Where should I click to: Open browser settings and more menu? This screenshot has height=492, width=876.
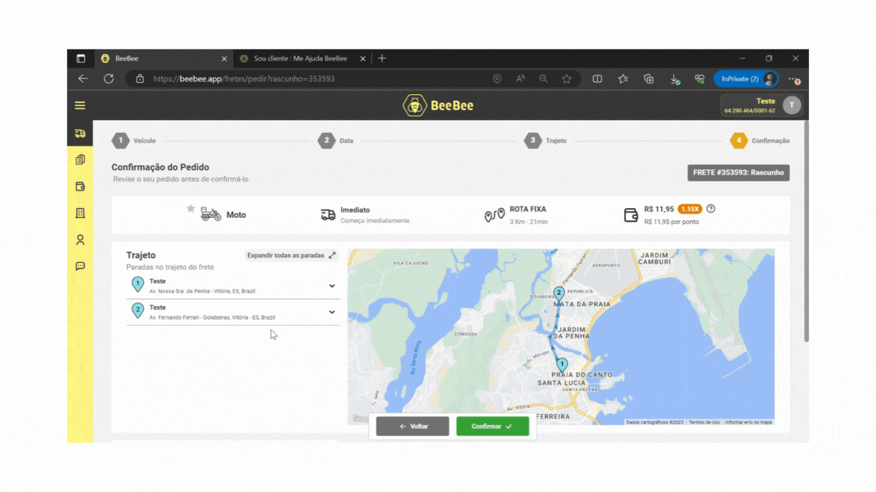tap(794, 79)
